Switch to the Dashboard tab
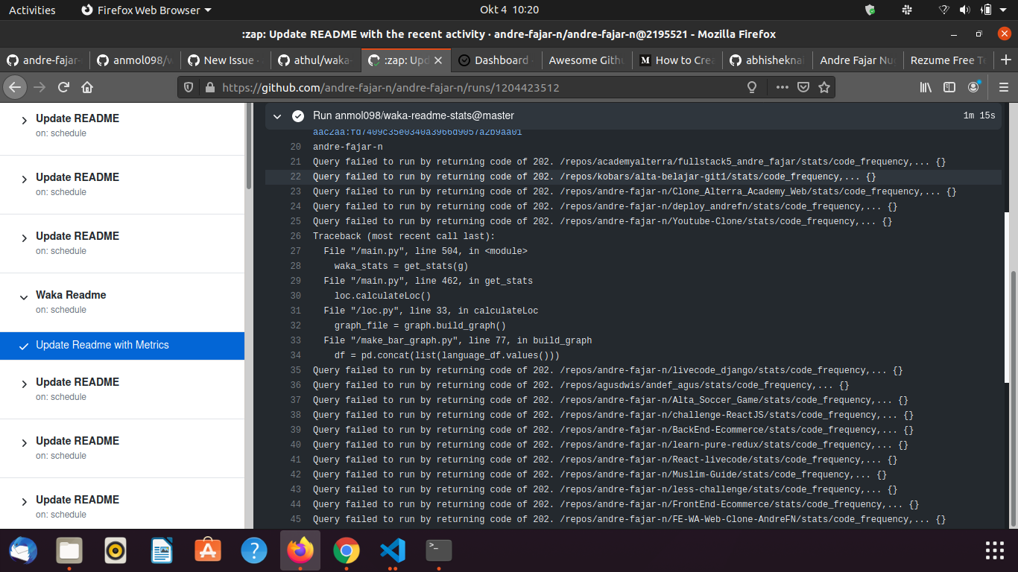The width and height of the screenshot is (1018, 572). coord(497,60)
